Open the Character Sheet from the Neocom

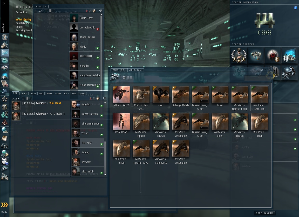[x=5, y=37]
